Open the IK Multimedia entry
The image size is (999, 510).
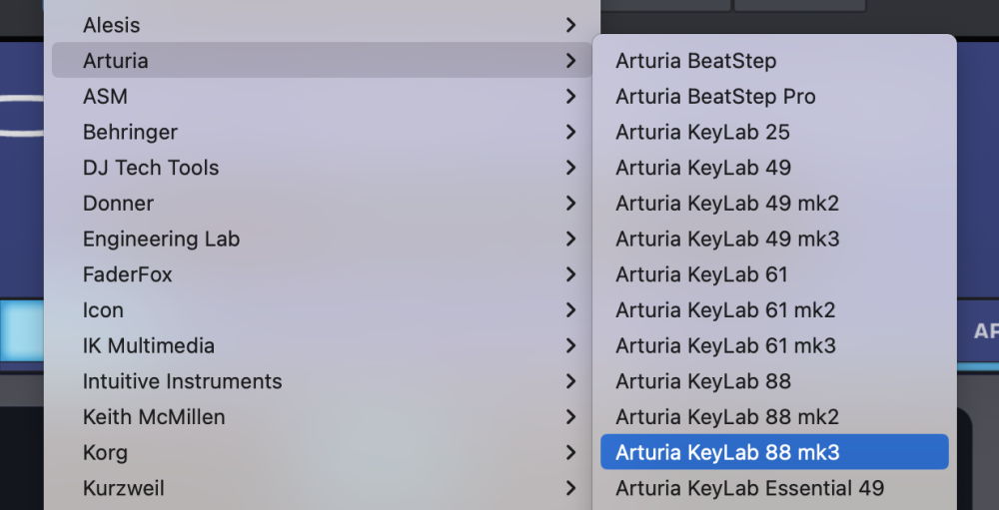pyautogui.click(x=149, y=346)
